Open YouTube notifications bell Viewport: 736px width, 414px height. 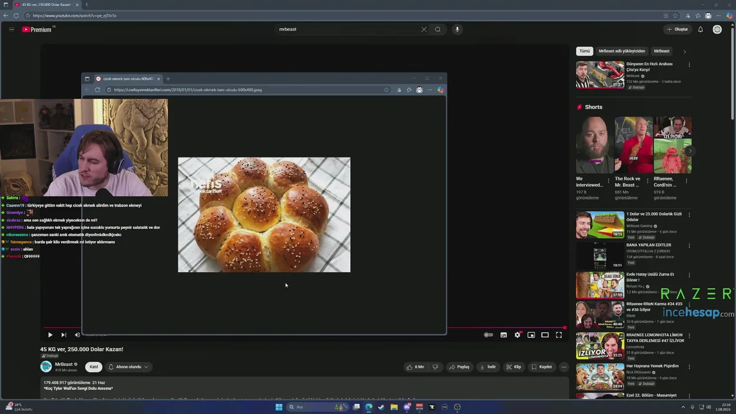click(700, 29)
